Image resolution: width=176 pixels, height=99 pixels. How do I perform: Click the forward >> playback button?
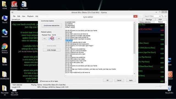tap(59, 38)
